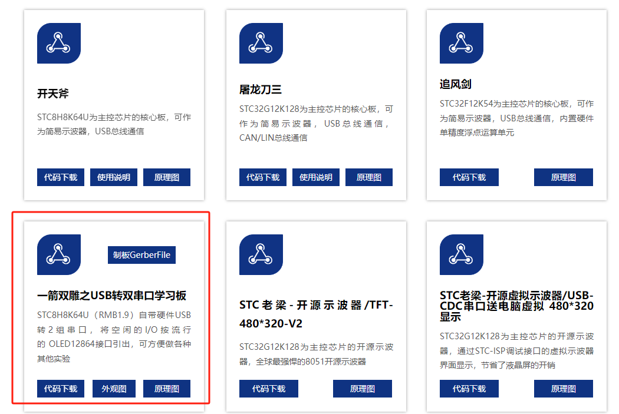Click the 全球最强悍的8051开源示波器 description
The width and height of the screenshot is (619, 414).
311,362
